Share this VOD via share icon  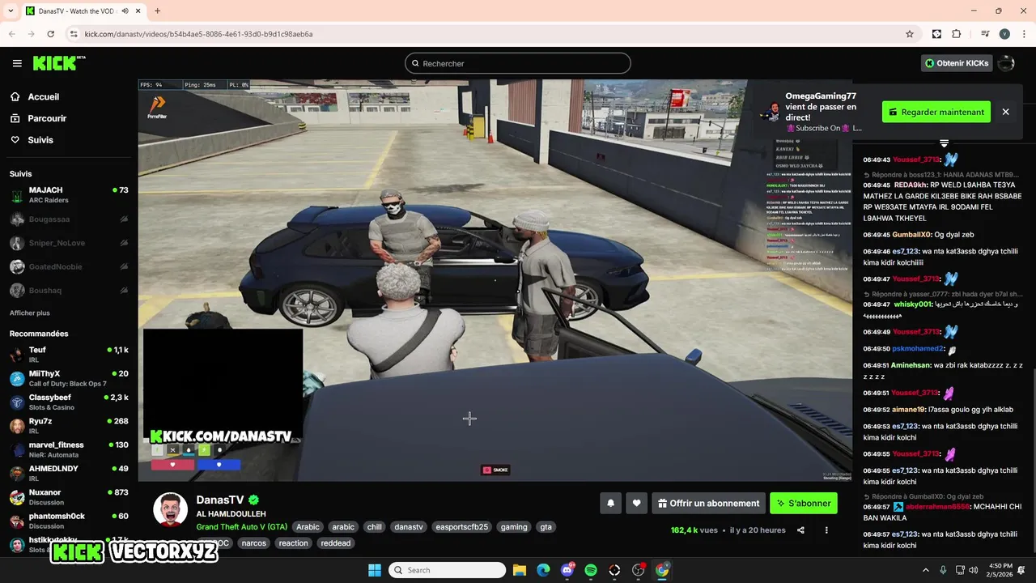(x=800, y=530)
